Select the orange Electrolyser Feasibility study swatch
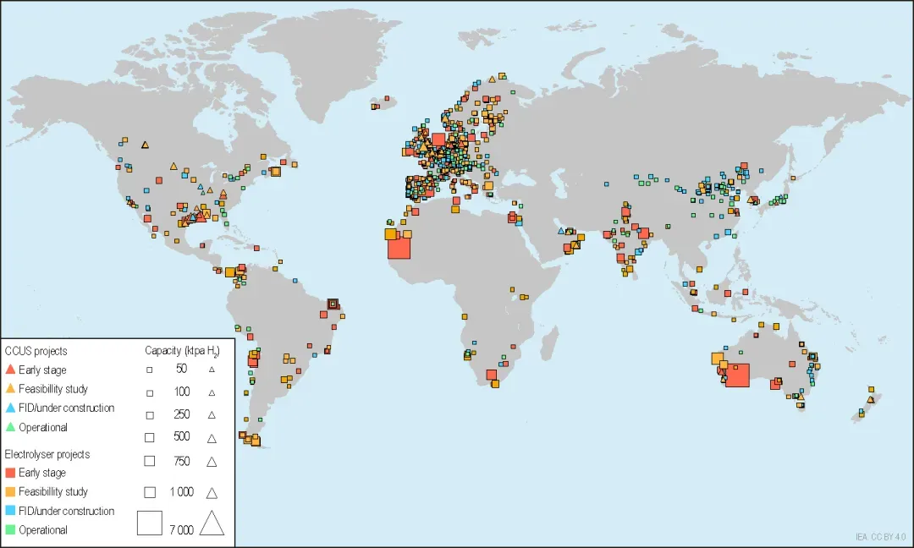914x548 pixels. 10,491
